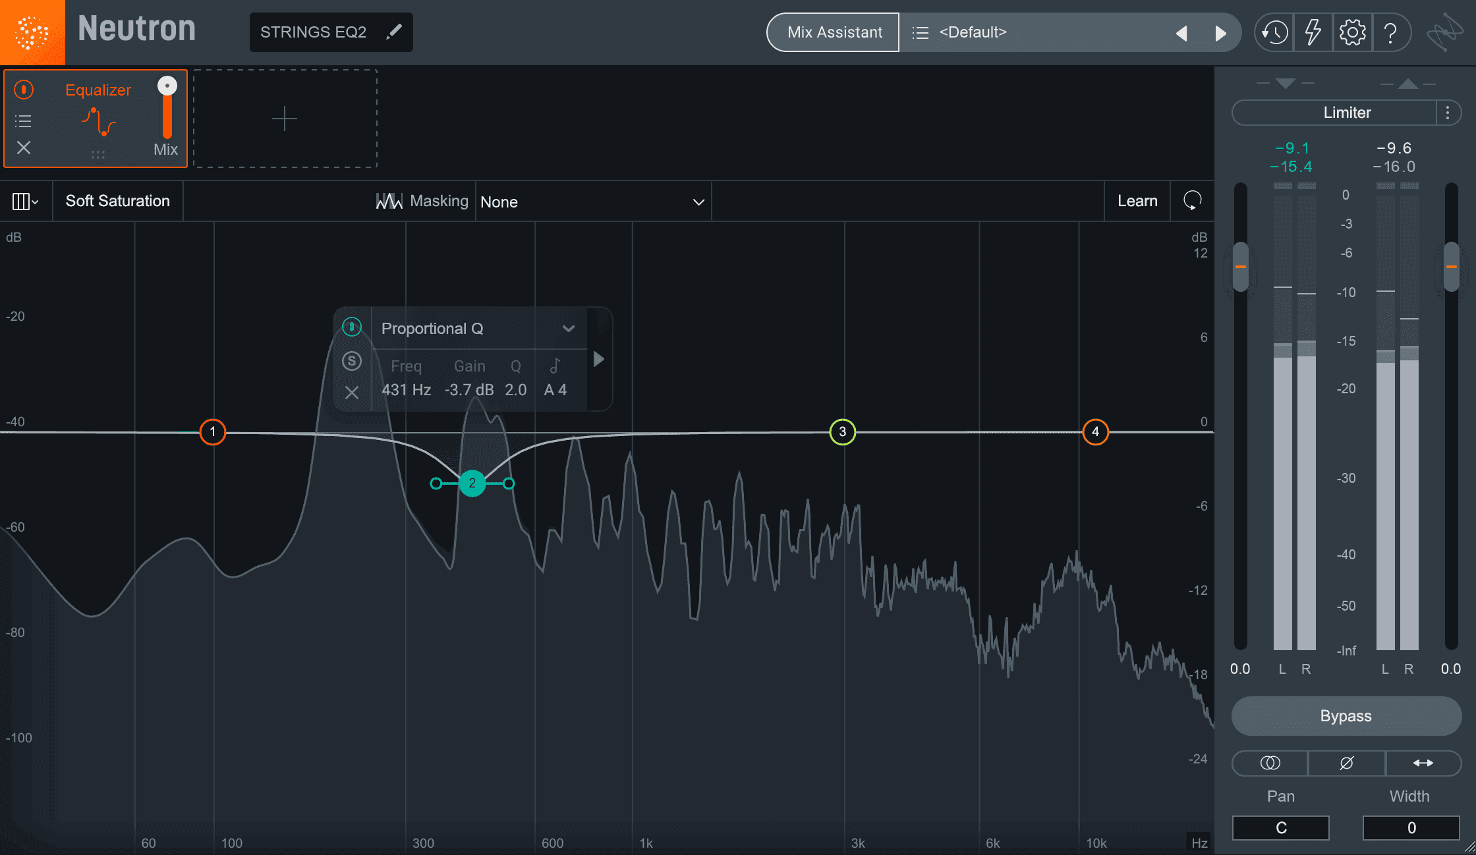This screenshot has width=1476, height=855.
Task: Toggle channel link circles icon
Action: (1270, 763)
